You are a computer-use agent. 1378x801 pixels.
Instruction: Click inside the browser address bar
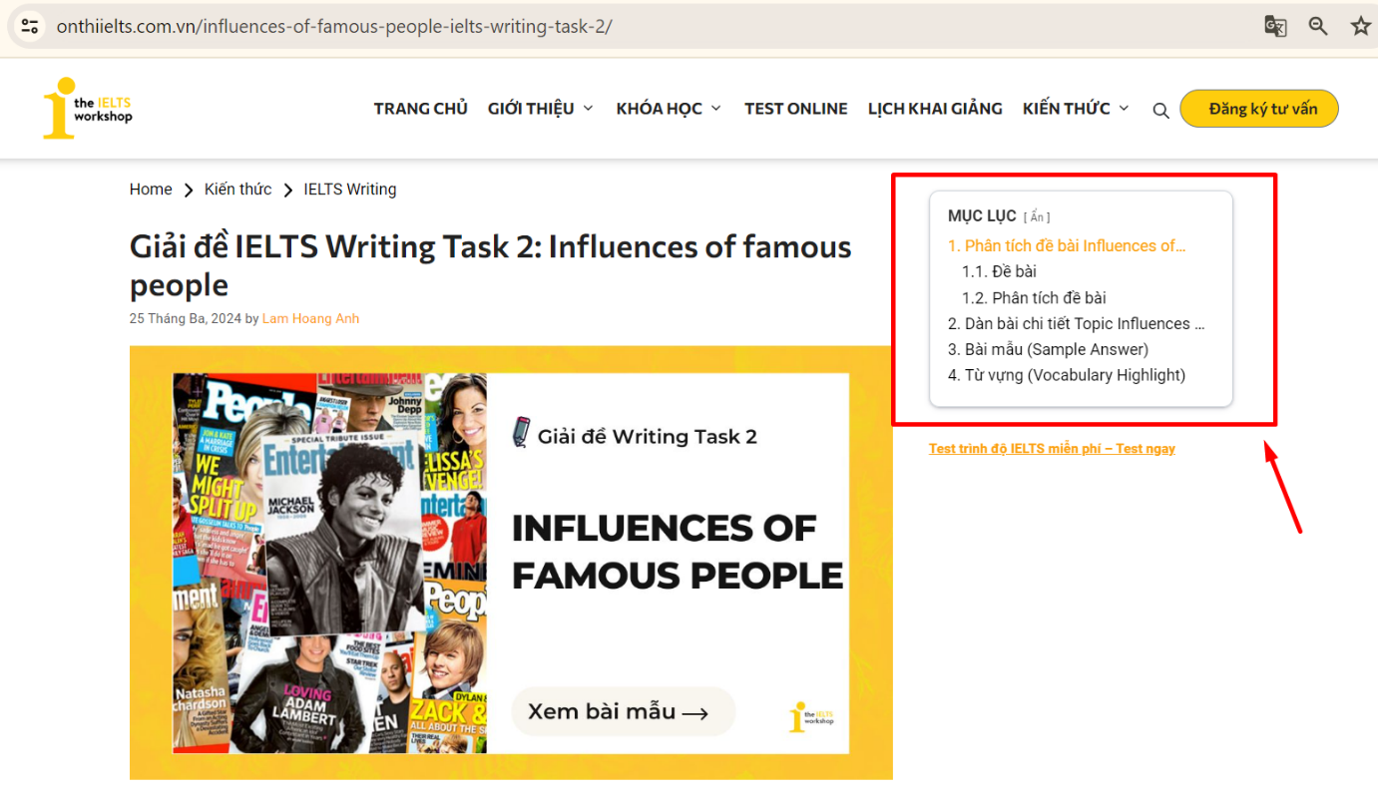(399, 26)
